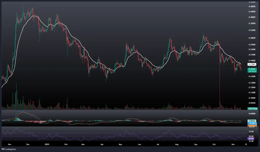Click the 2025 label on time axis

(47, 144)
